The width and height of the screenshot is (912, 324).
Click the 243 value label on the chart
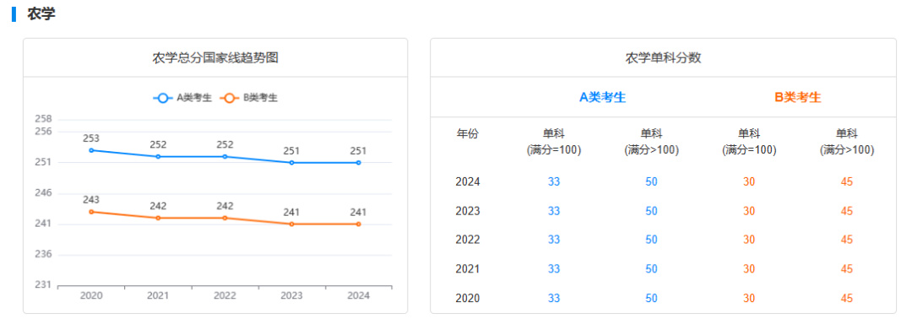tap(91, 200)
